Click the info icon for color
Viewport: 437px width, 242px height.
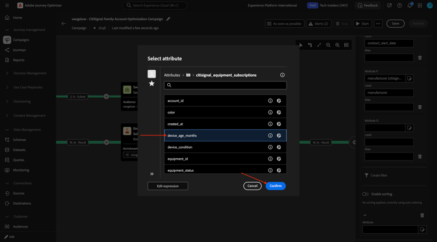(270, 112)
